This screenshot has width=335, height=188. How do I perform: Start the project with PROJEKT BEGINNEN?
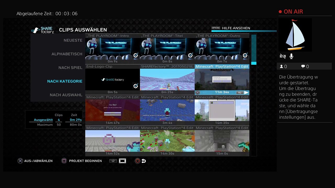tap(86, 161)
